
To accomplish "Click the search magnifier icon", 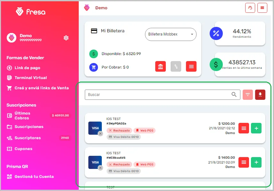I will 234,95.
